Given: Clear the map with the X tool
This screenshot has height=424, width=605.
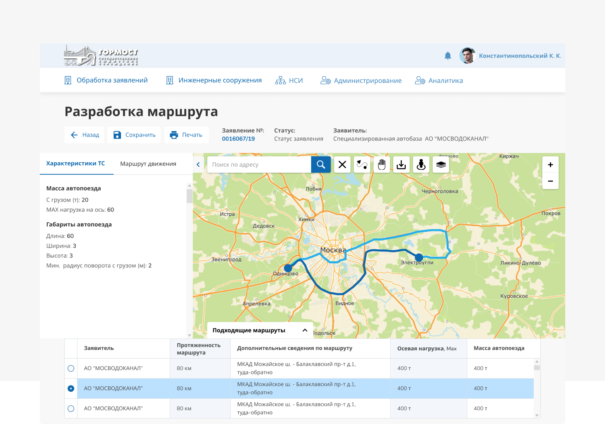Looking at the screenshot, I should coord(342,164).
